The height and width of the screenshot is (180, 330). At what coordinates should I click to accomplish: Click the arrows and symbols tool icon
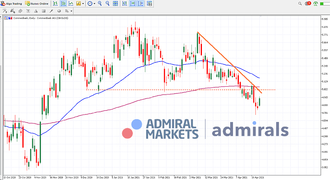67,11
